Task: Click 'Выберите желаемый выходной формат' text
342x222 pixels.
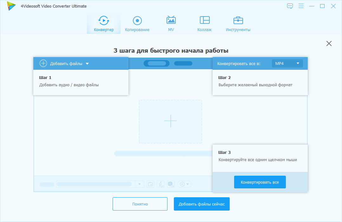Action: tap(255, 85)
